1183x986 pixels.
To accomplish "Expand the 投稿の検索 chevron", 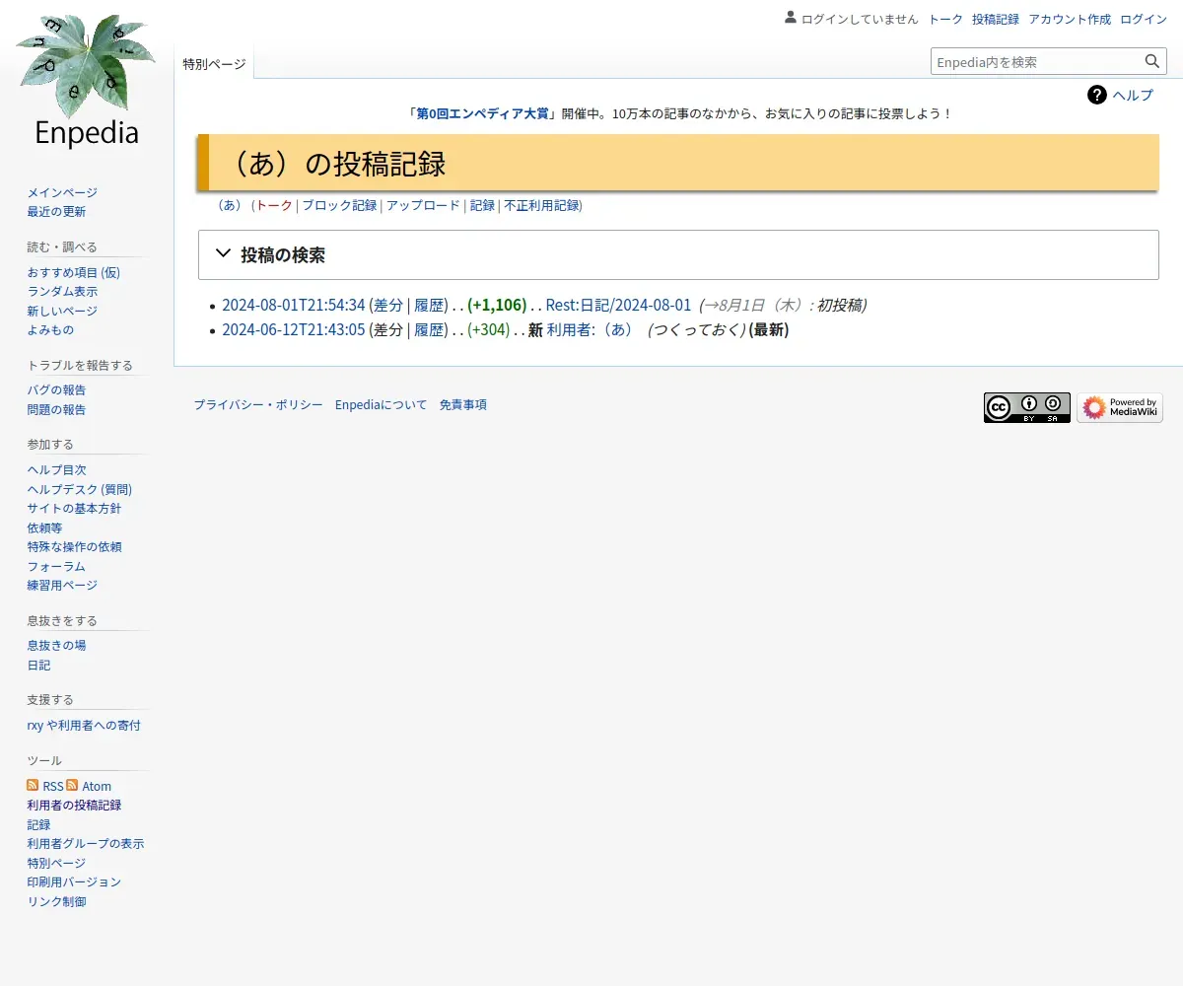I will [x=223, y=253].
